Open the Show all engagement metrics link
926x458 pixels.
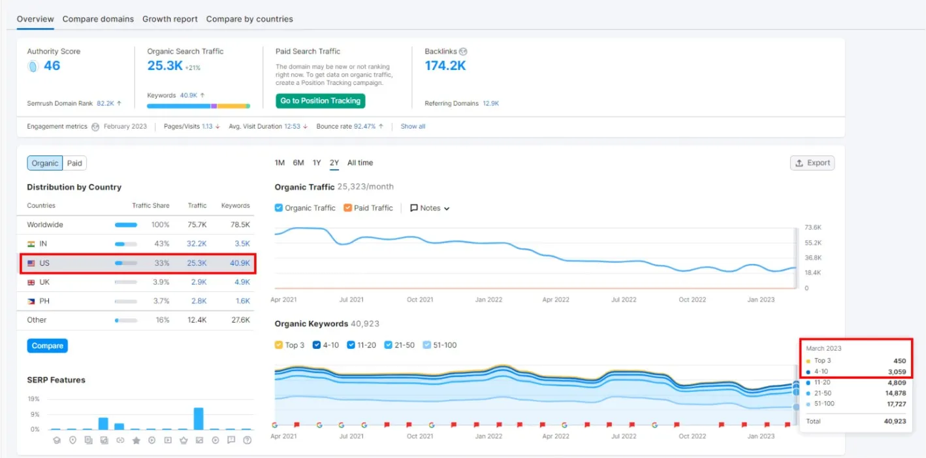[413, 127]
